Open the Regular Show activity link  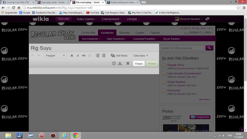pos(176,65)
